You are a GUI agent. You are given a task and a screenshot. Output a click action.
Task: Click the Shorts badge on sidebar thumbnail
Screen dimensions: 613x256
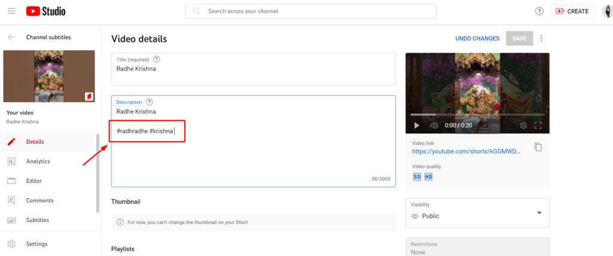[89, 96]
